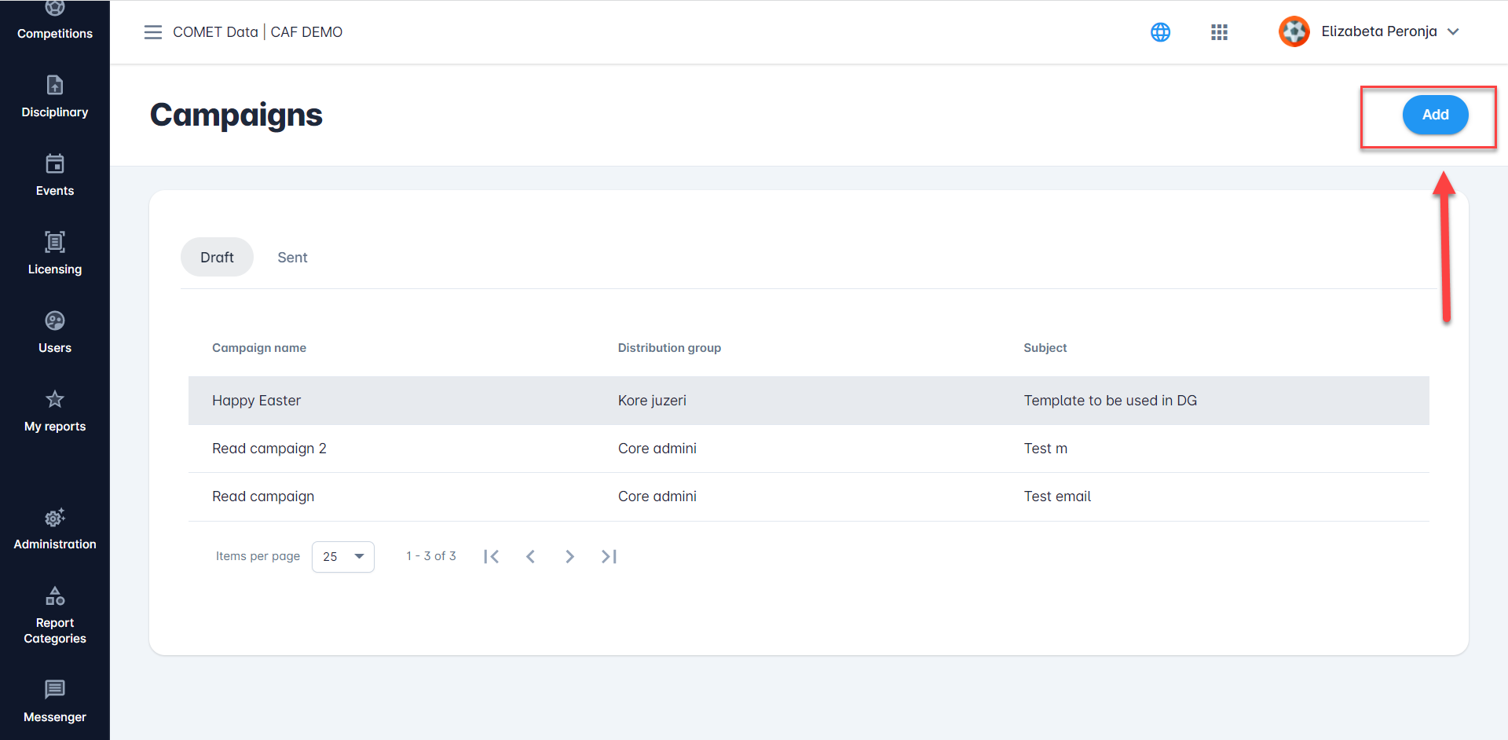The width and height of the screenshot is (1508, 740).
Task: Open Report Categories in sidebar
Action: pyautogui.click(x=55, y=615)
